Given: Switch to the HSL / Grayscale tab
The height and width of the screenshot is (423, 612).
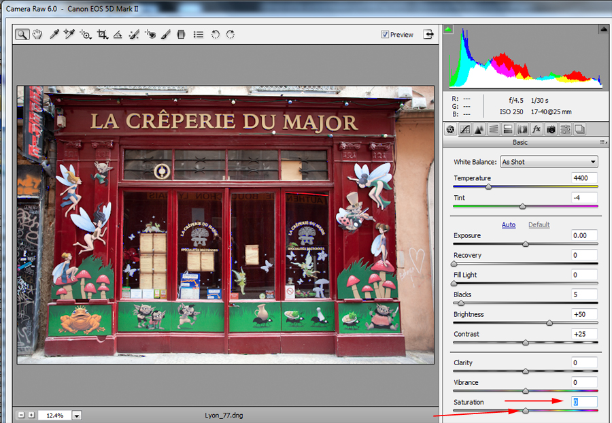Looking at the screenshot, I should pos(494,129).
